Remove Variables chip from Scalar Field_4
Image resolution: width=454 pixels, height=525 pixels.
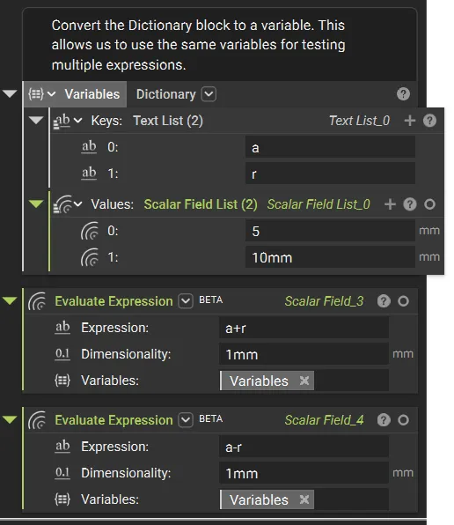304,499
